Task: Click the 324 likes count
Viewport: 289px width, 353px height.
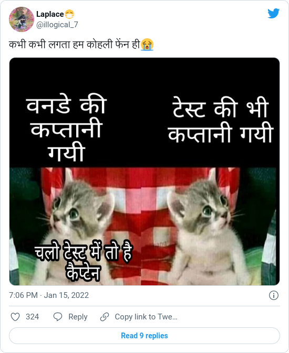Action: (x=32, y=317)
